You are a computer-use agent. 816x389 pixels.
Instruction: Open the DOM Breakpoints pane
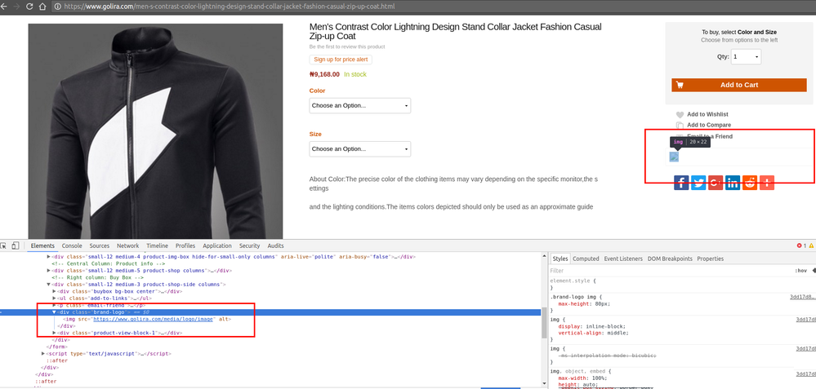tap(670, 259)
